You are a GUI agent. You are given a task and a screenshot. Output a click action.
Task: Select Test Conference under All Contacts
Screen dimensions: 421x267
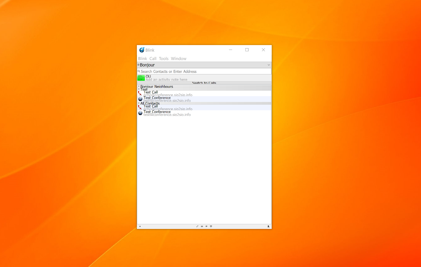tap(204, 113)
